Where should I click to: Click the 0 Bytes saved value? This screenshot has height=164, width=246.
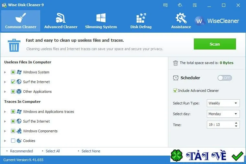227,63
